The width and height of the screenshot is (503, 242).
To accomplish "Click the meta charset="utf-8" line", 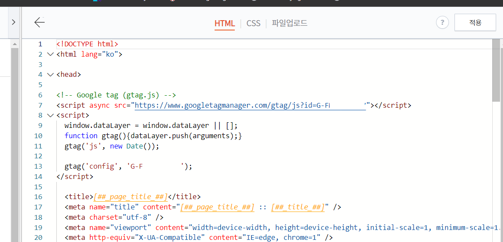I will (x=114, y=217).
